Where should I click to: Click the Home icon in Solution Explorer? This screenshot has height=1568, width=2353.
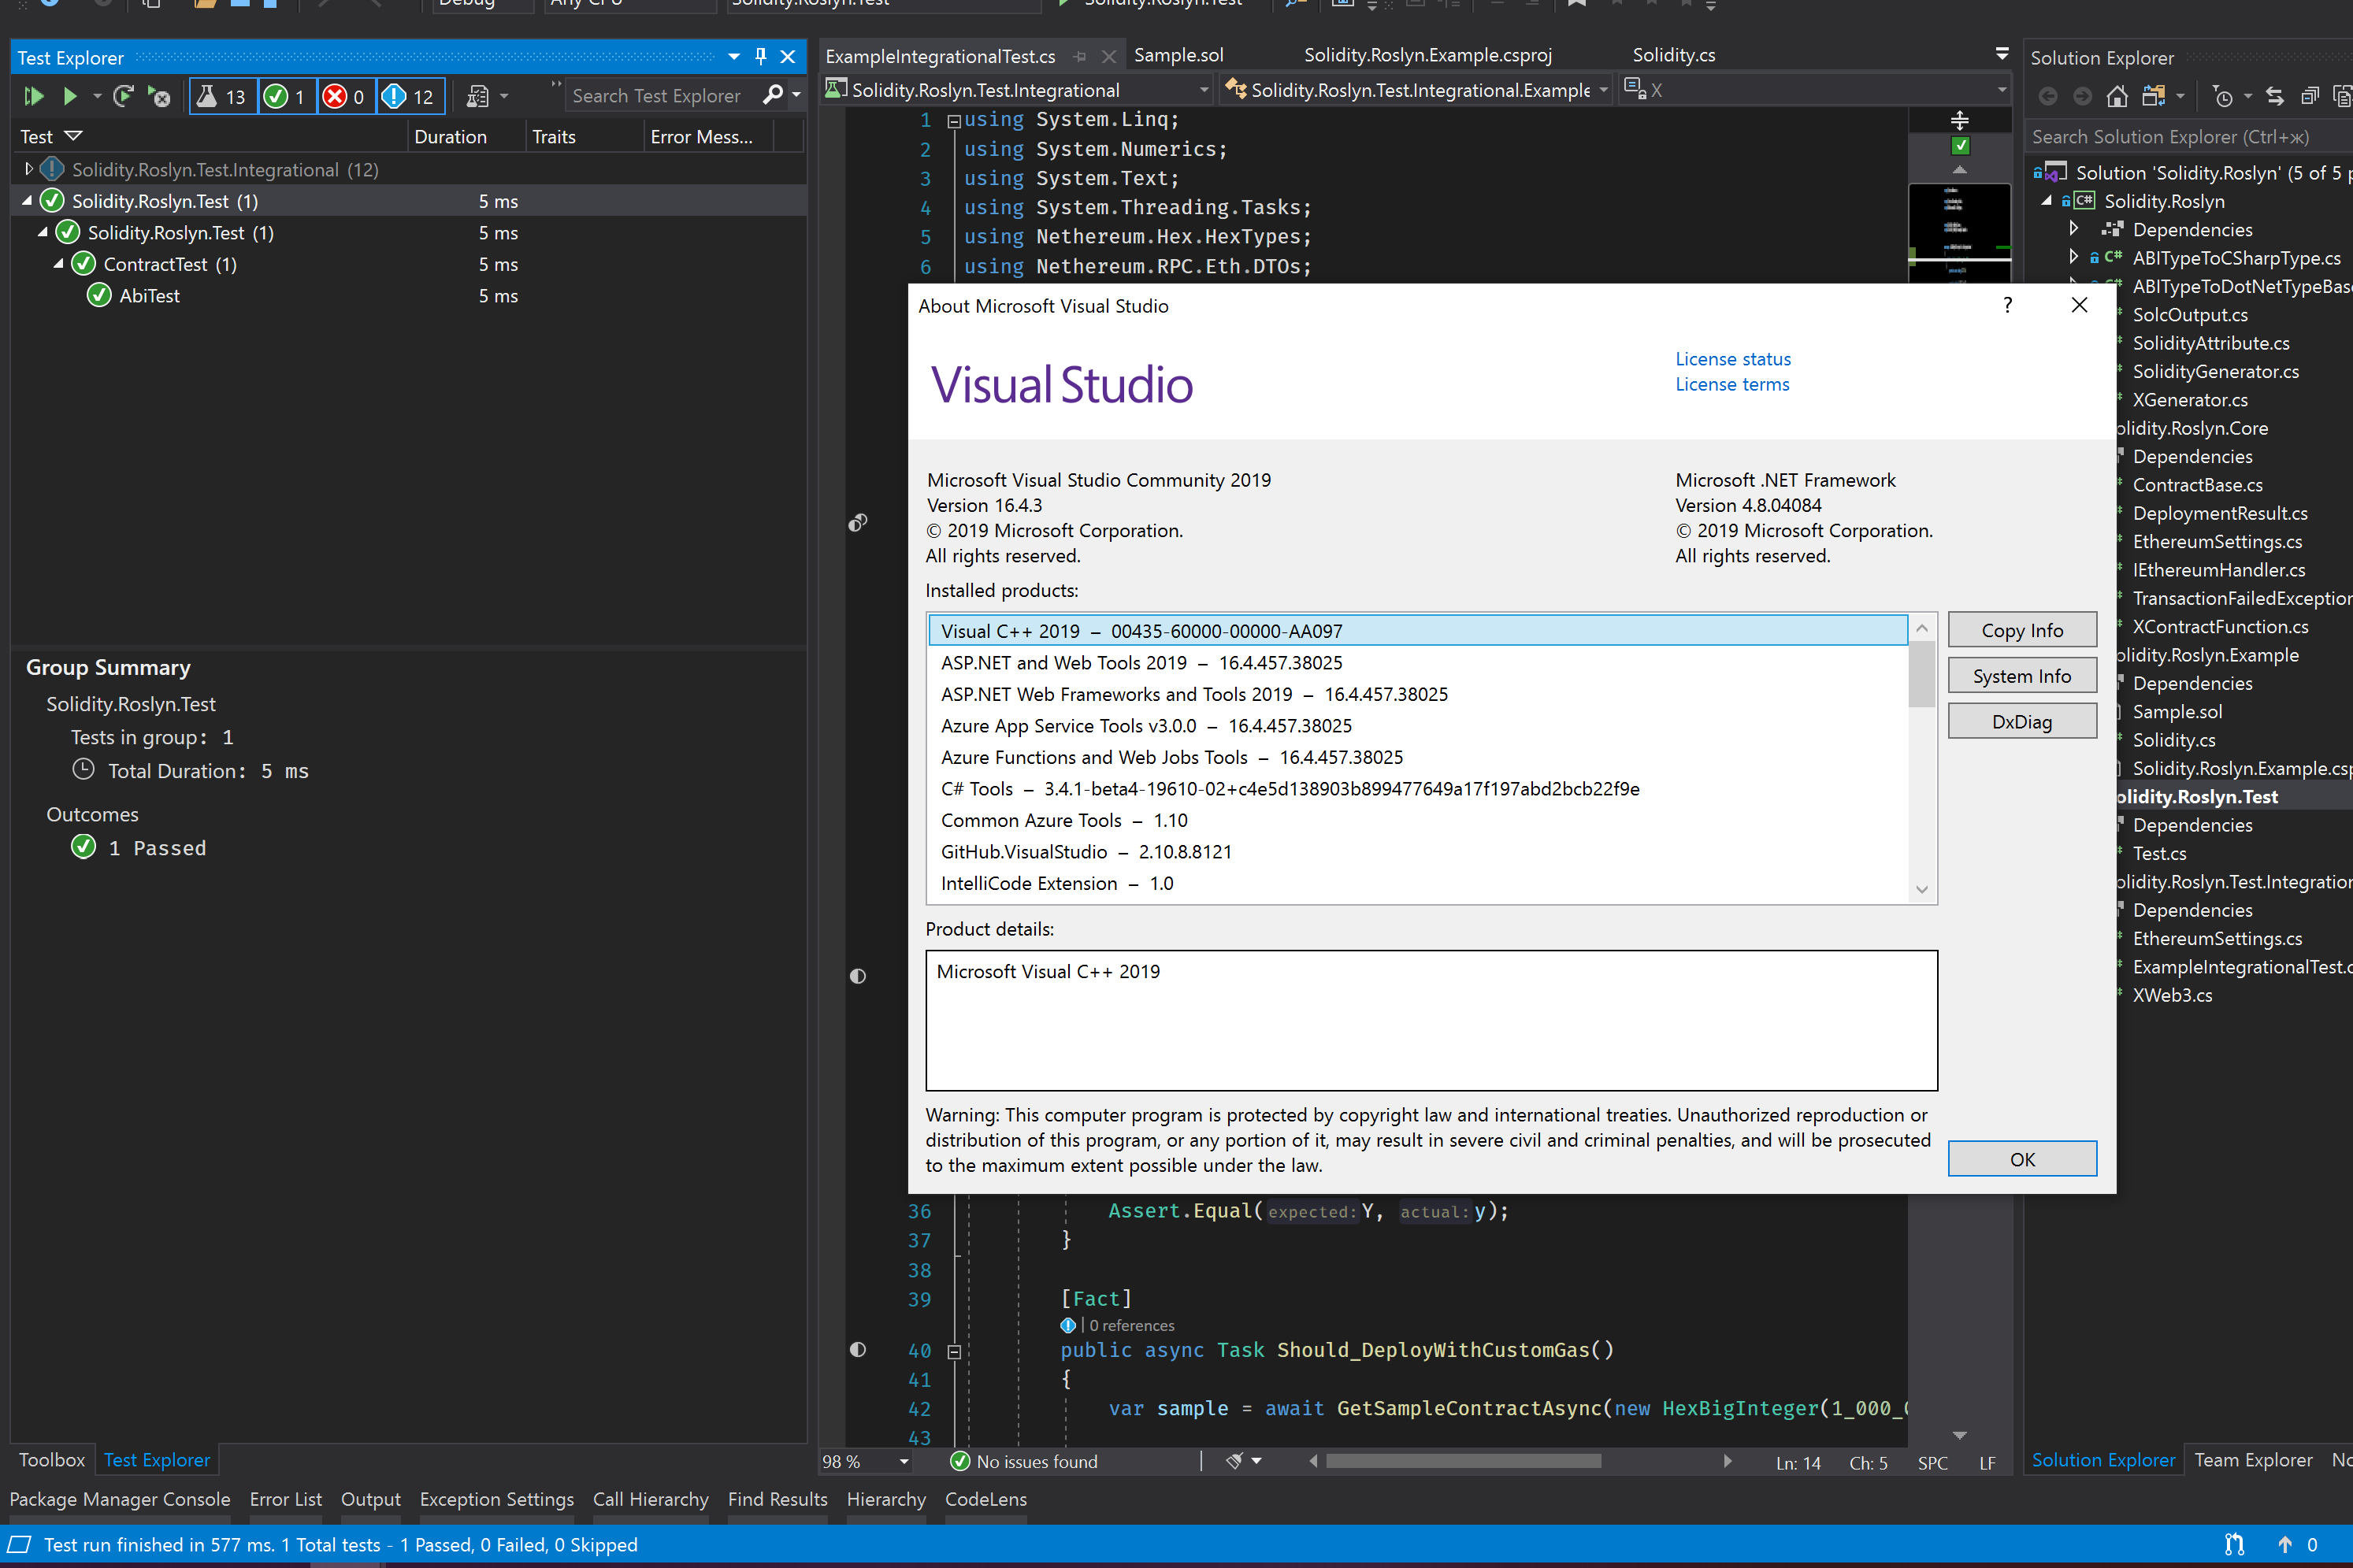(x=2117, y=96)
